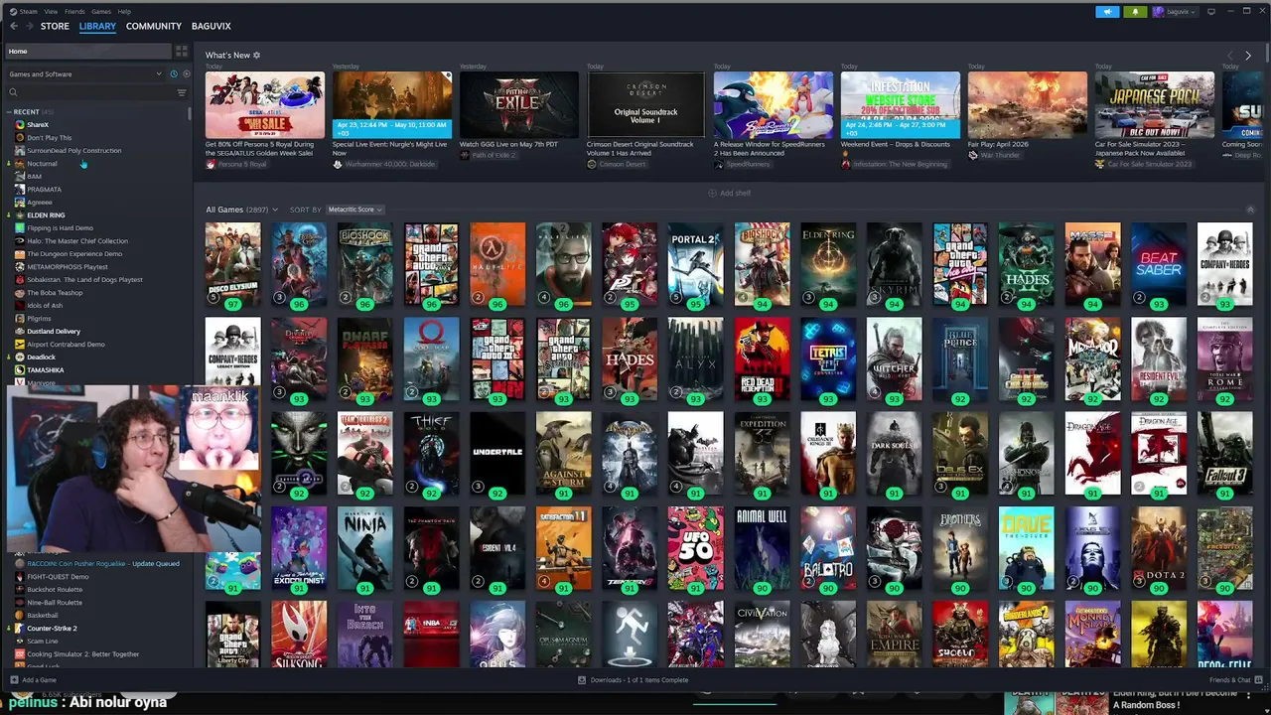This screenshot has width=1271, height=715.
Task: Click the library search field
Action: tap(89, 92)
